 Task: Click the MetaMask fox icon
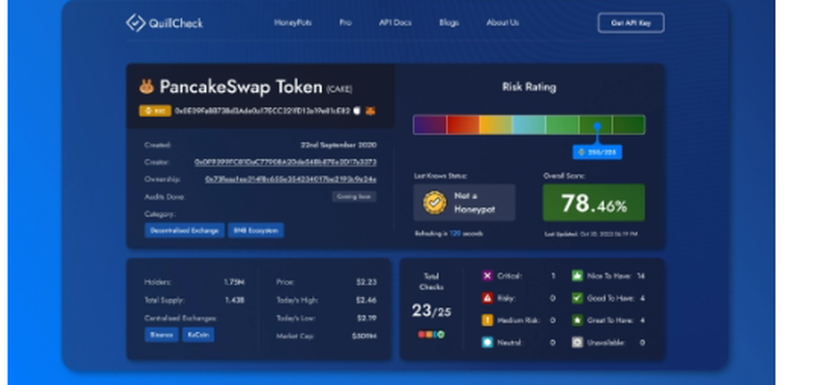coord(370,111)
